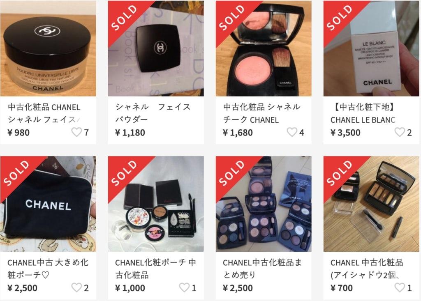Open title CHANEL中古化粧品まとめ売り
The image size is (421, 301).
click(x=262, y=269)
